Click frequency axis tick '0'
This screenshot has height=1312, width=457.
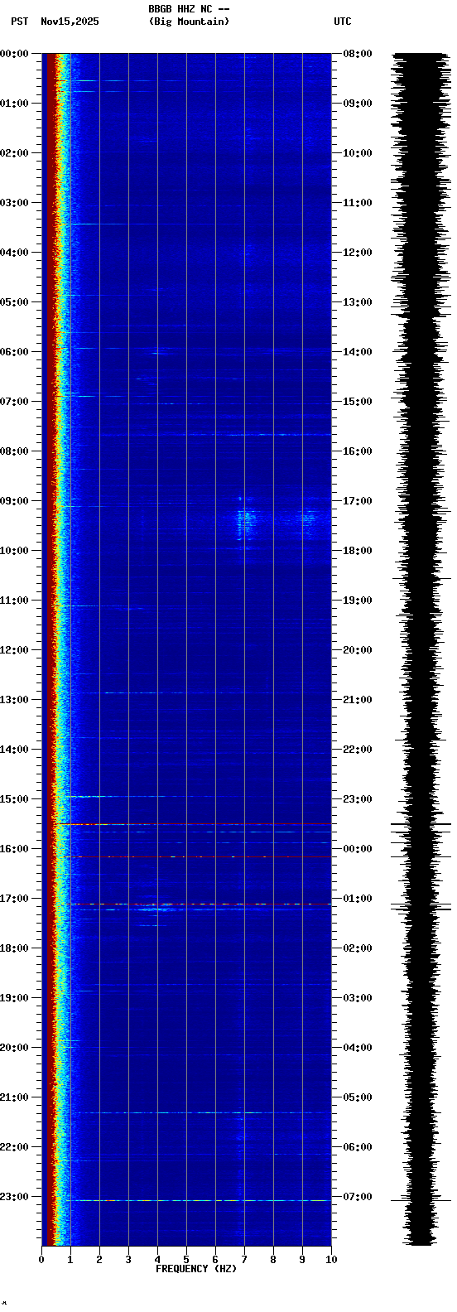coord(41,1260)
